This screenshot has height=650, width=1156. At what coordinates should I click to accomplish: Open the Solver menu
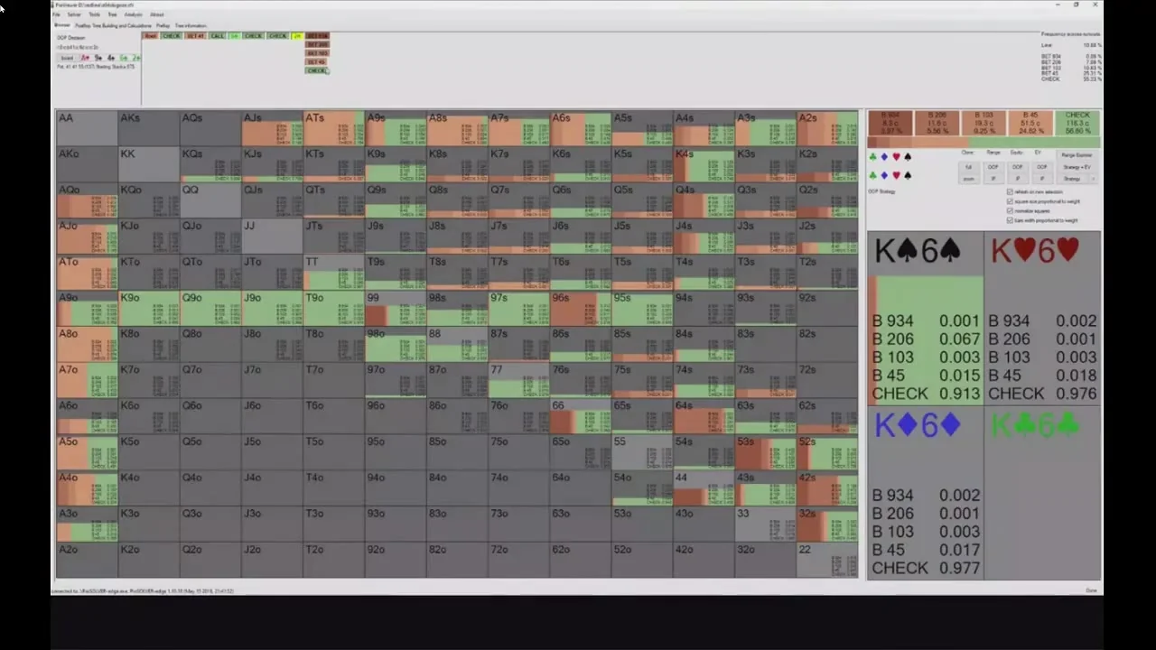(x=74, y=14)
